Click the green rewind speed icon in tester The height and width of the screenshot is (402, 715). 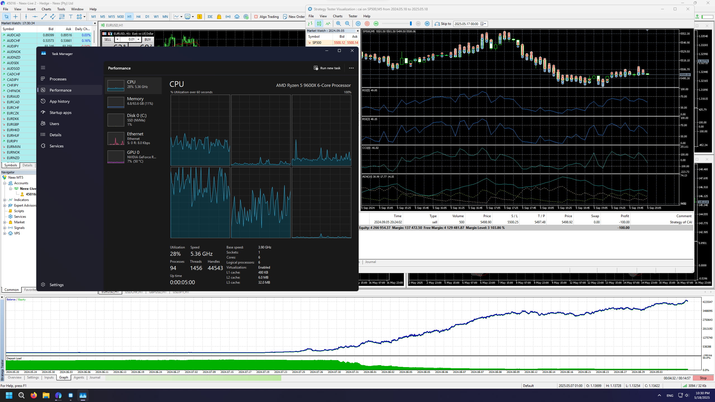(x=376, y=24)
